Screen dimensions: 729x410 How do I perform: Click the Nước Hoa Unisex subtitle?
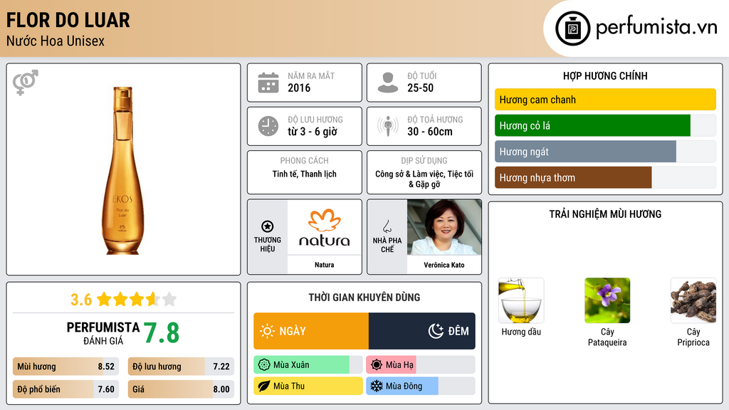(56, 41)
